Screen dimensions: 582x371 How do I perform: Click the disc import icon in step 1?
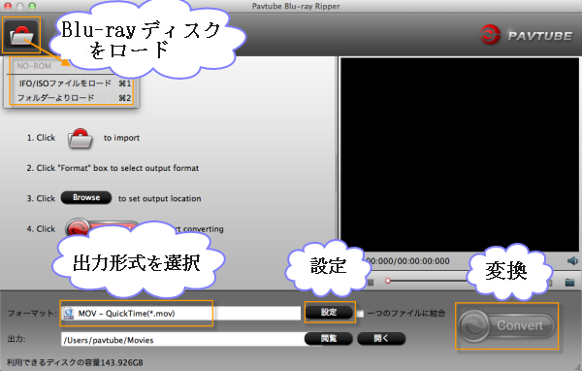[80, 138]
